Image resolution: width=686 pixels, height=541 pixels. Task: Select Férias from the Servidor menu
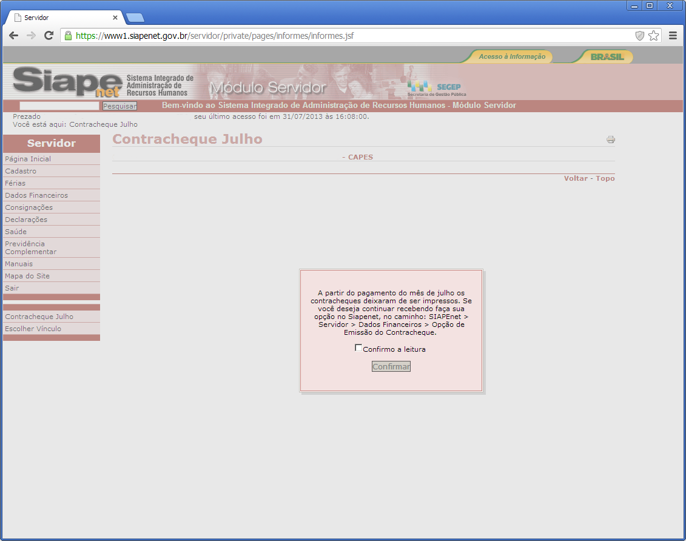(x=15, y=183)
